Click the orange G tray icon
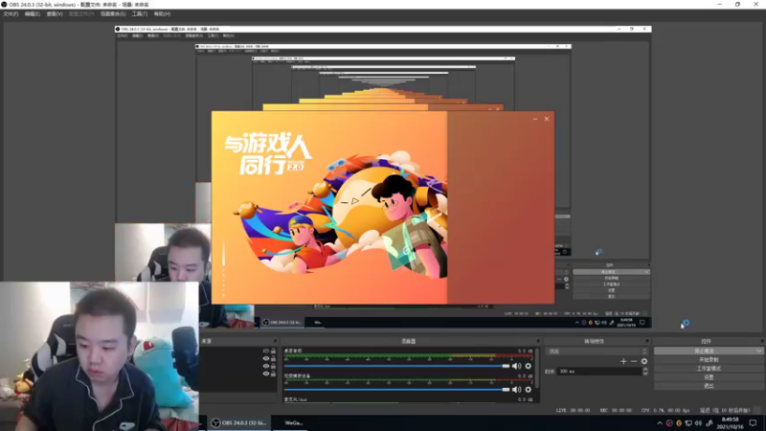The width and height of the screenshot is (766, 431). 679,423
